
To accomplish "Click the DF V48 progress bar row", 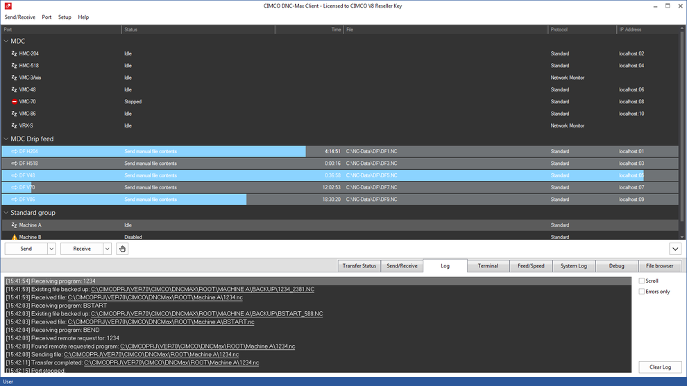I will click(x=340, y=175).
